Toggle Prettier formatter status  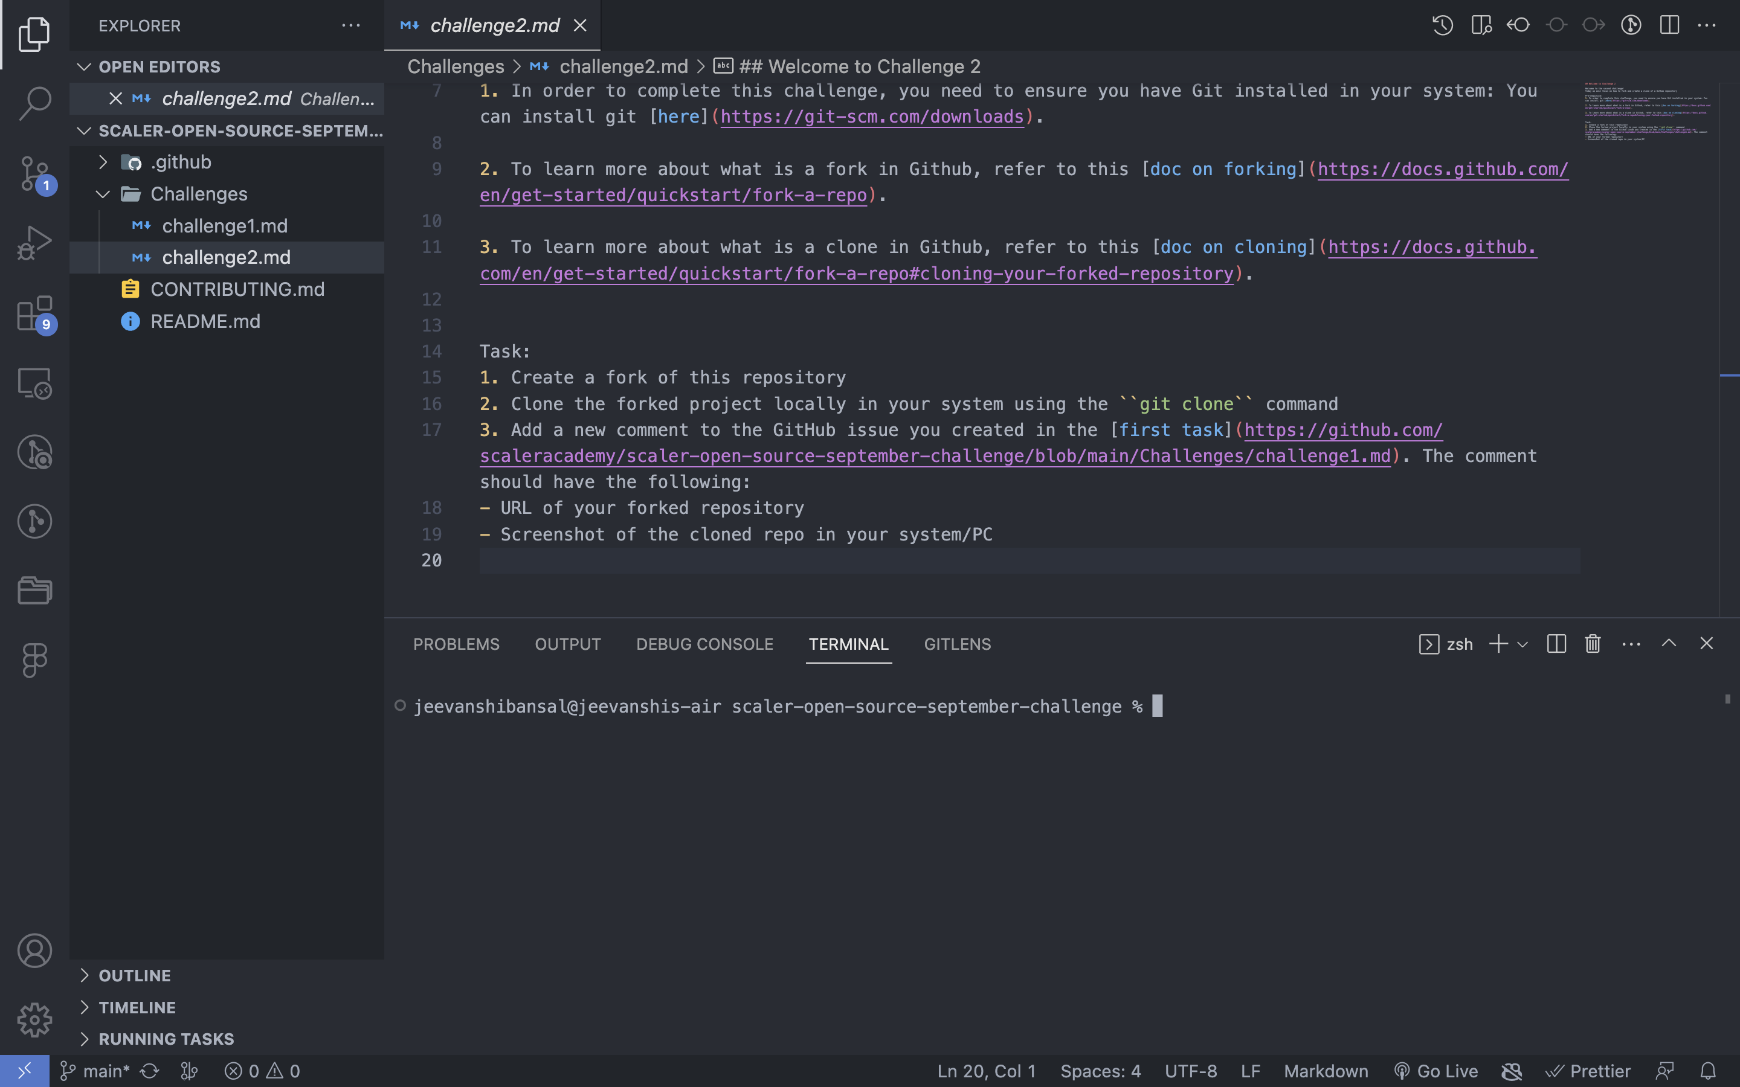[1590, 1071]
